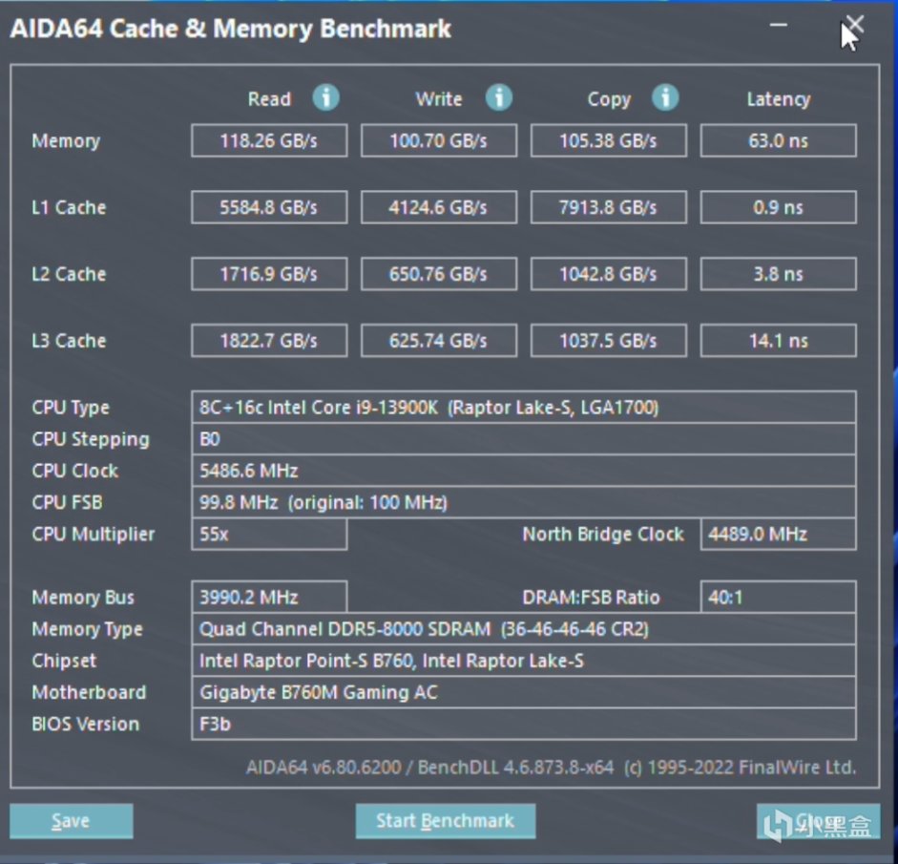The image size is (898, 864).
Task: Select the Memory read value 118.26 GB/s
Action: click(x=269, y=140)
